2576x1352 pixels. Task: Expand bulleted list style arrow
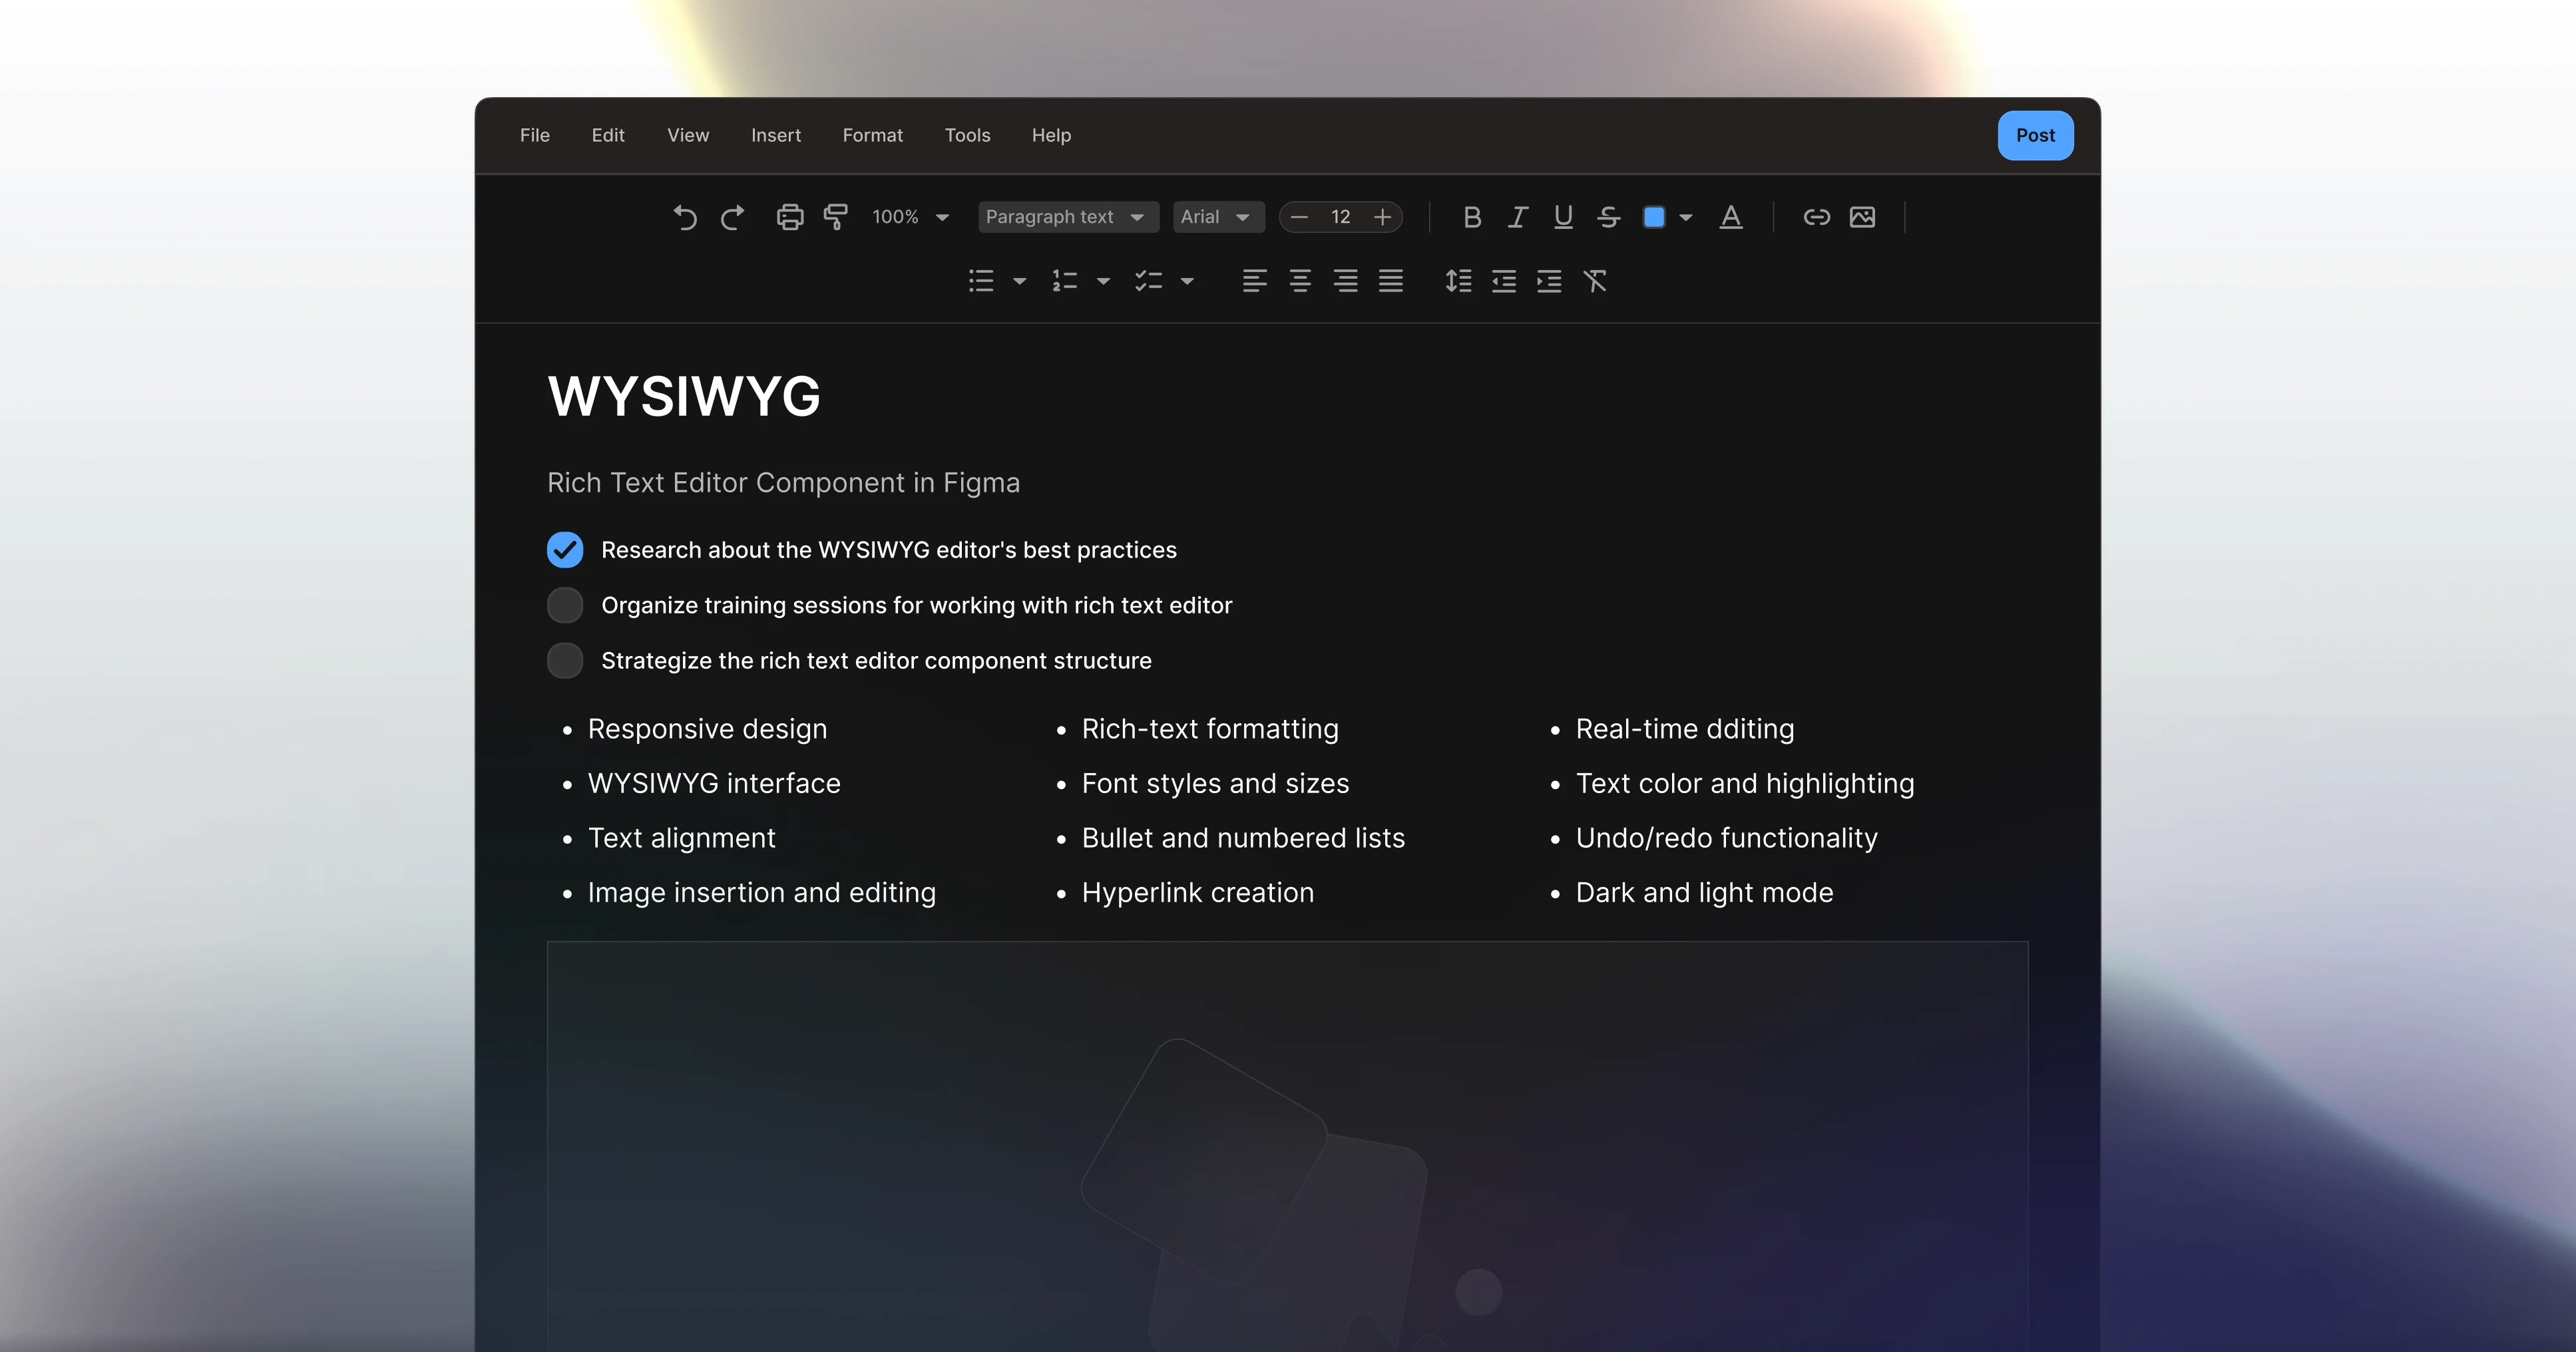(x=1020, y=282)
